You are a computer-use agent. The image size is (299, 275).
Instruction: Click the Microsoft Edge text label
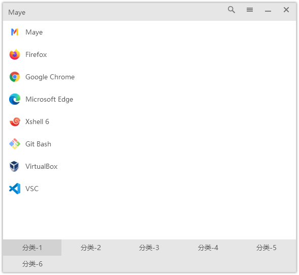click(49, 99)
